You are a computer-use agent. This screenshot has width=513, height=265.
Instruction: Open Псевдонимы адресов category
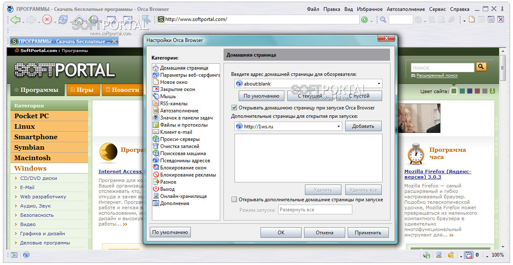(182, 161)
